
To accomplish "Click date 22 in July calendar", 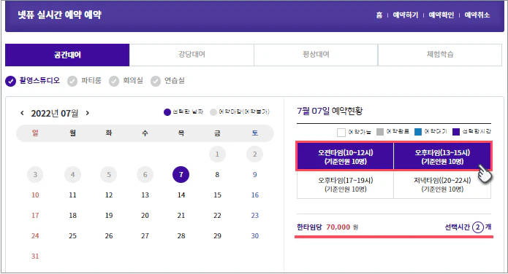I will 217,215.
